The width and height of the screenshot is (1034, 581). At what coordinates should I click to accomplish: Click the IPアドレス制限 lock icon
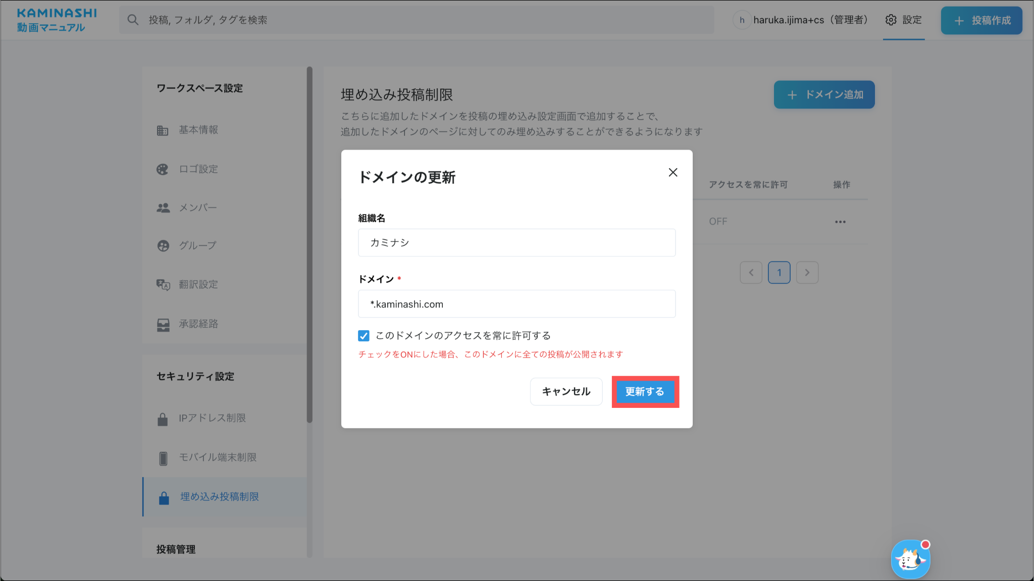point(162,419)
